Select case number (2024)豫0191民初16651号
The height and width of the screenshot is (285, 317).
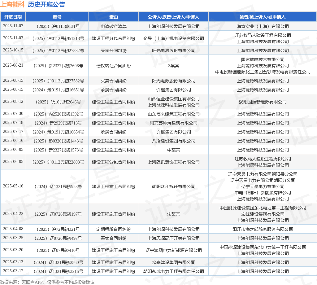[x=57, y=90]
